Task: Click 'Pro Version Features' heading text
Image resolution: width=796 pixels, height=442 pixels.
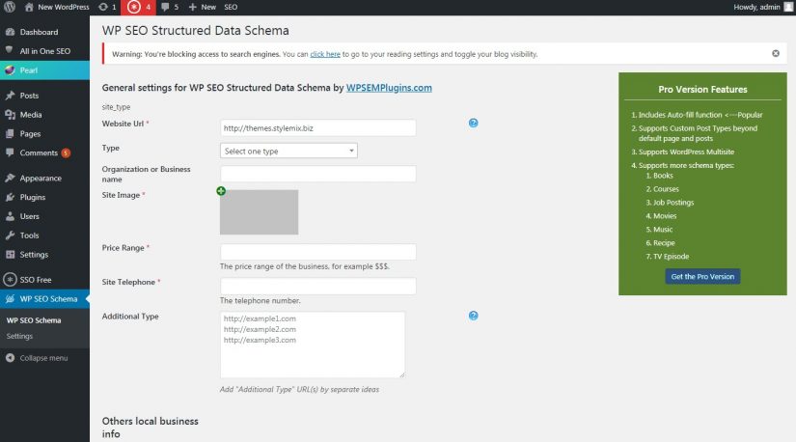Action: (702, 90)
